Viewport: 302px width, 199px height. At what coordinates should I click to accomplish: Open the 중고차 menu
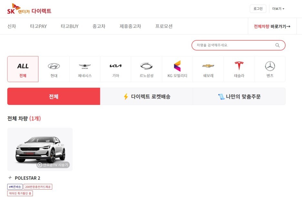point(99,26)
